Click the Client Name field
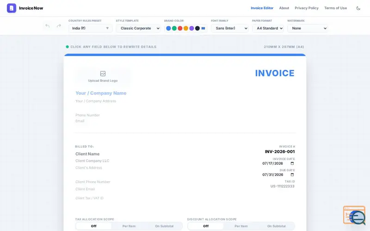The width and height of the screenshot is (370, 231). tap(87, 154)
